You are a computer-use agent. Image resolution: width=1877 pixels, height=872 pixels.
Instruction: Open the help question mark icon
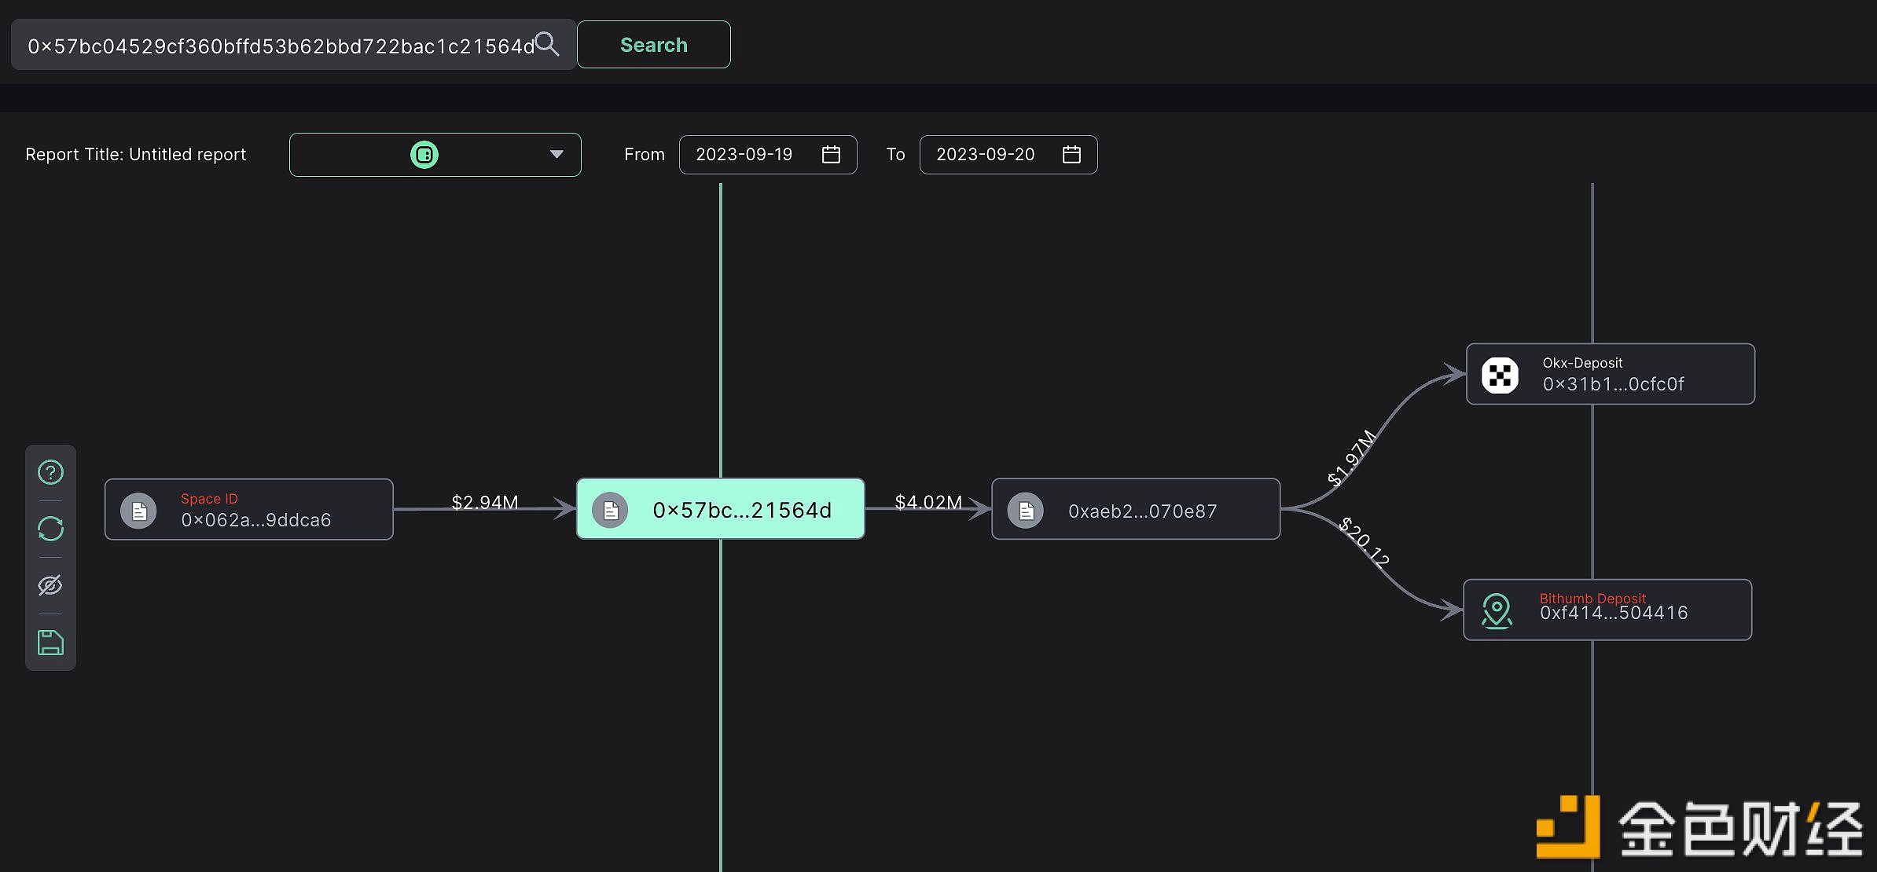(x=50, y=472)
